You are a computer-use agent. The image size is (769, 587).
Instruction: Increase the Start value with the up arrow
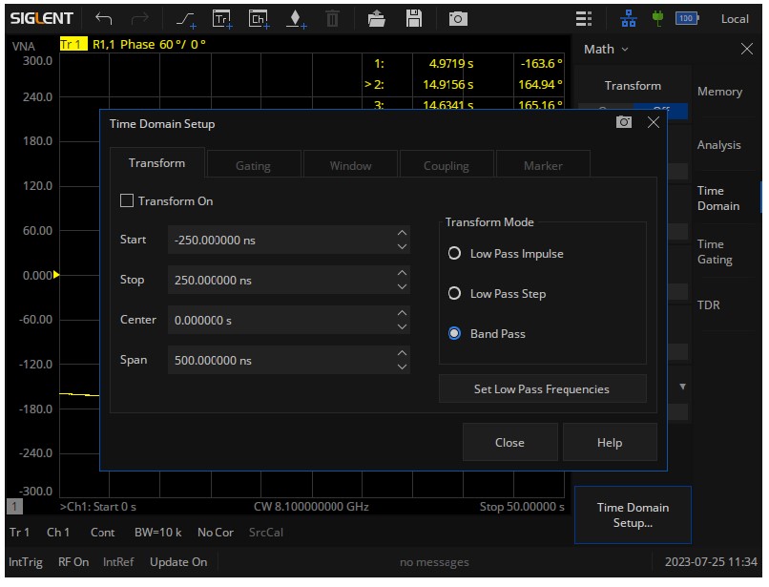point(402,233)
